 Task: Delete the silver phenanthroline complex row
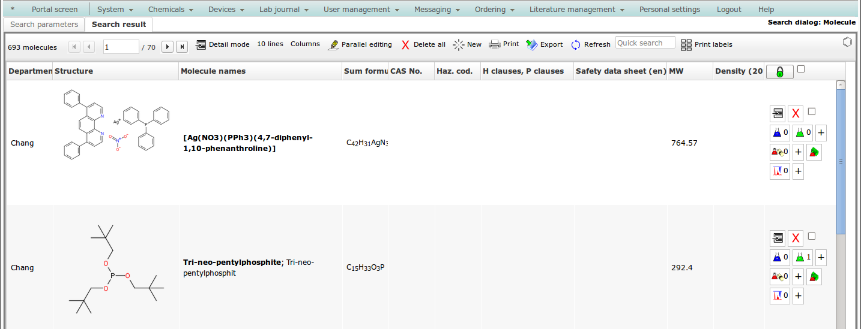coord(796,113)
